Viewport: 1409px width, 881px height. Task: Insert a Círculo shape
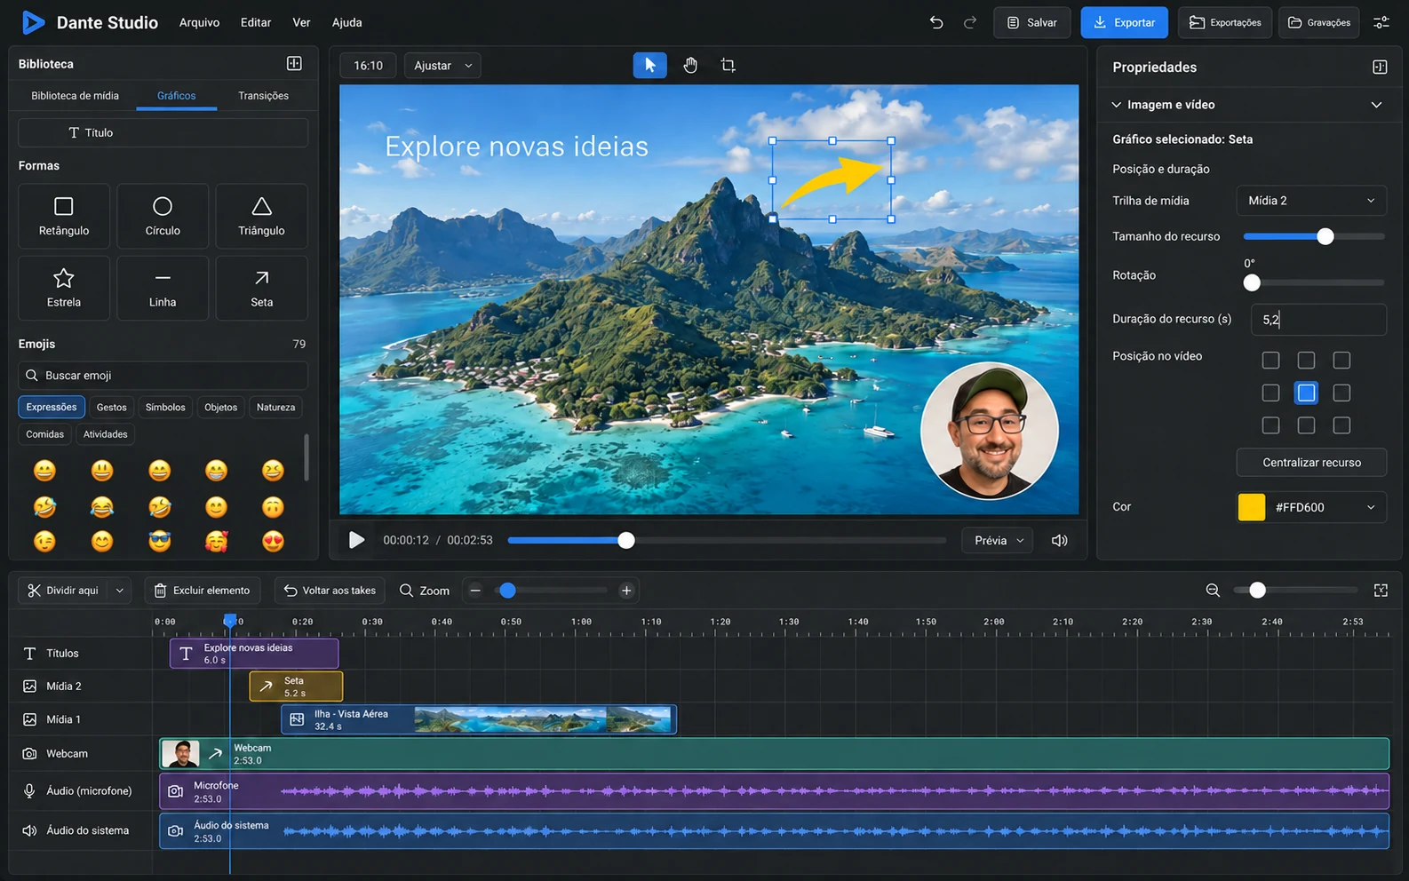[163, 216]
